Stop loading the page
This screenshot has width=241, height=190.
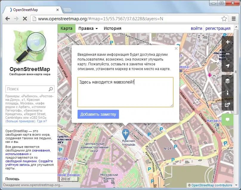click(25, 18)
